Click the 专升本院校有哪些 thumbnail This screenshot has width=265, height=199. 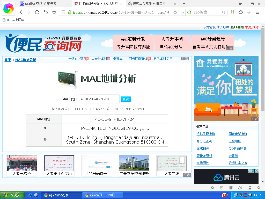click(x=134, y=166)
